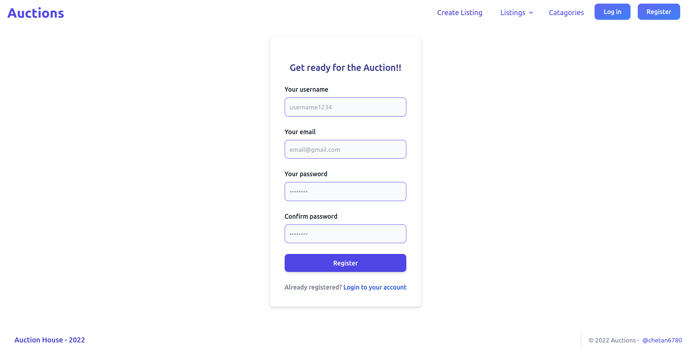Click the Auctions logo in the header
This screenshot has height=364, width=691.
(x=36, y=13)
